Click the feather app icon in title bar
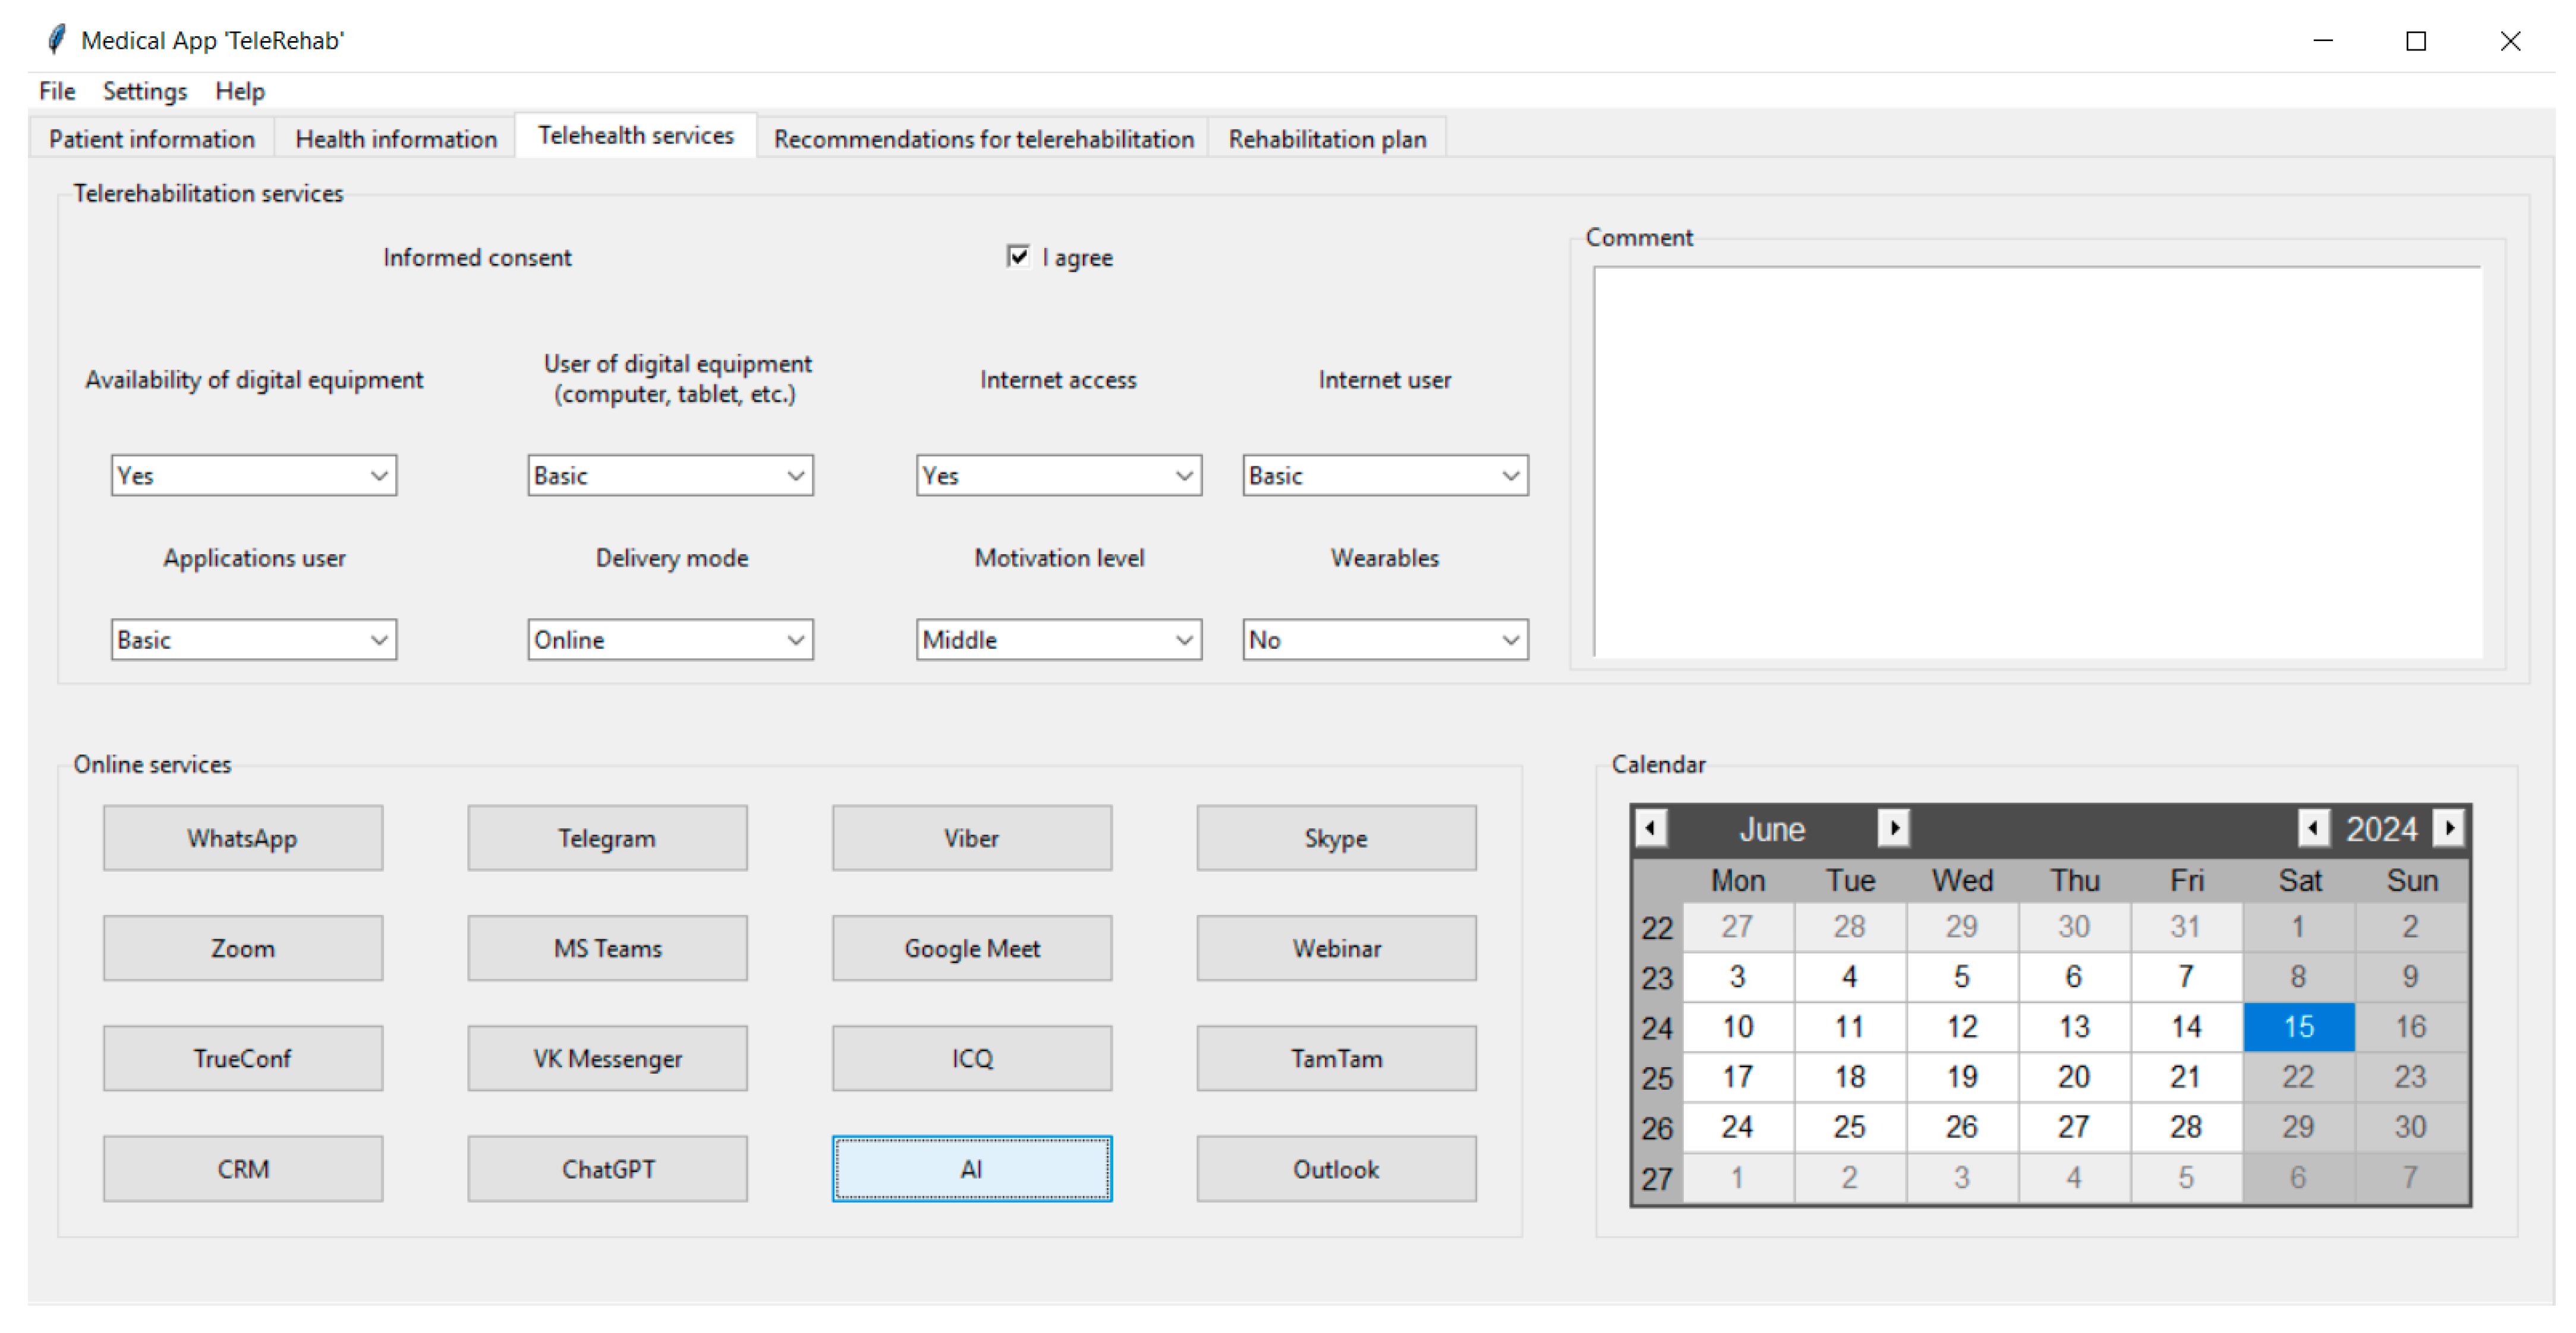The height and width of the screenshot is (1333, 2576). click(x=57, y=40)
